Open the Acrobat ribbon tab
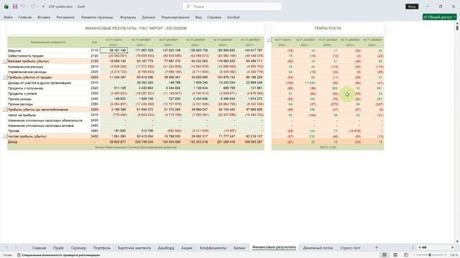460x258 pixels. [233, 17]
